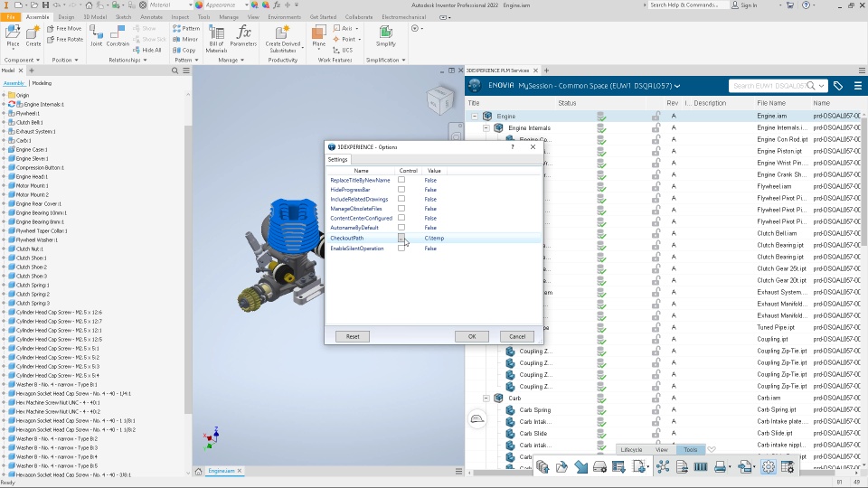Expand Exhaust System:1 in Model browser
Screen dimensions: 868x488
click(4, 131)
